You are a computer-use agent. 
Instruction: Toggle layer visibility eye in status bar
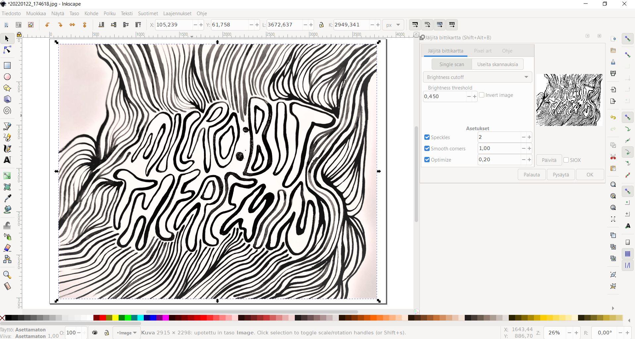95,333
